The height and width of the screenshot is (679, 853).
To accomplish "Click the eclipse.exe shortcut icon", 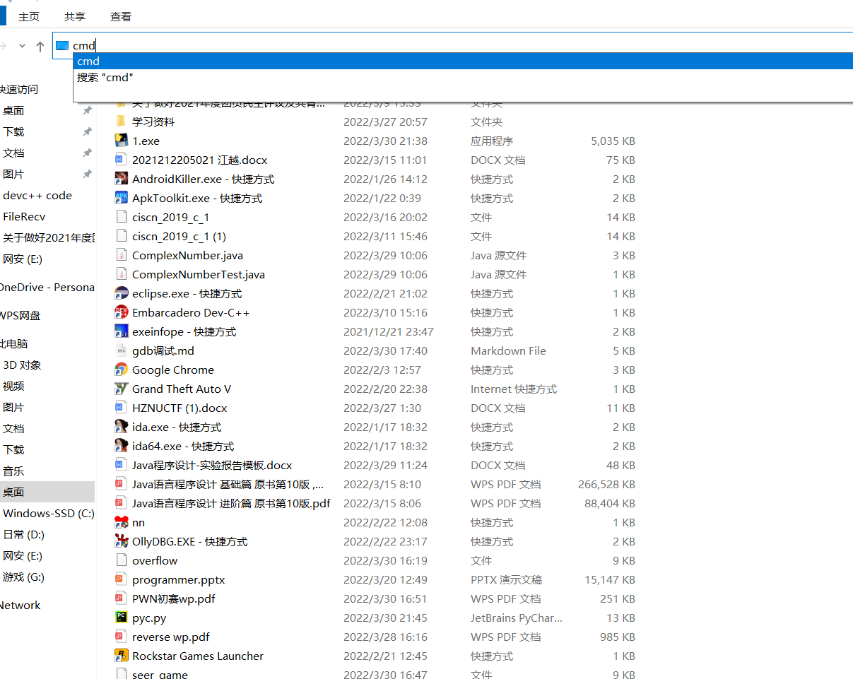I will tap(121, 293).
